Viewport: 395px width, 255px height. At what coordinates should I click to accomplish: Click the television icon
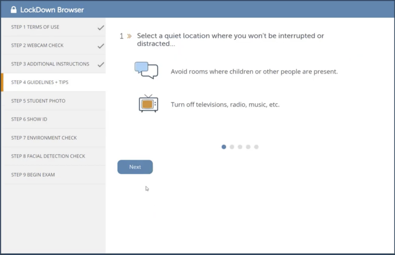coord(148,103)
